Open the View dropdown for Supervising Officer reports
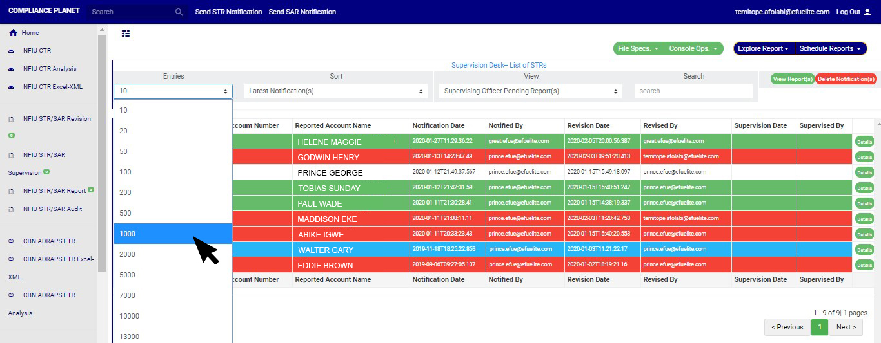 click(531, 91)
